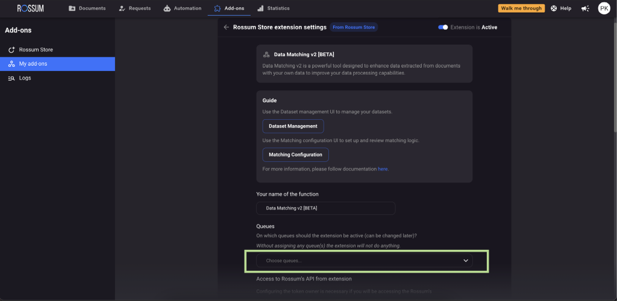
Task: Go back with the left arrow
Action: pos(227,27)
